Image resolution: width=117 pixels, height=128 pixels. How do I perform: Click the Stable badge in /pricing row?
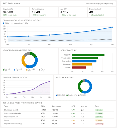(x=99, y=120)
